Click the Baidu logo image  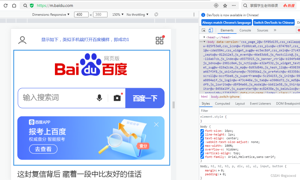pos(91,65)
